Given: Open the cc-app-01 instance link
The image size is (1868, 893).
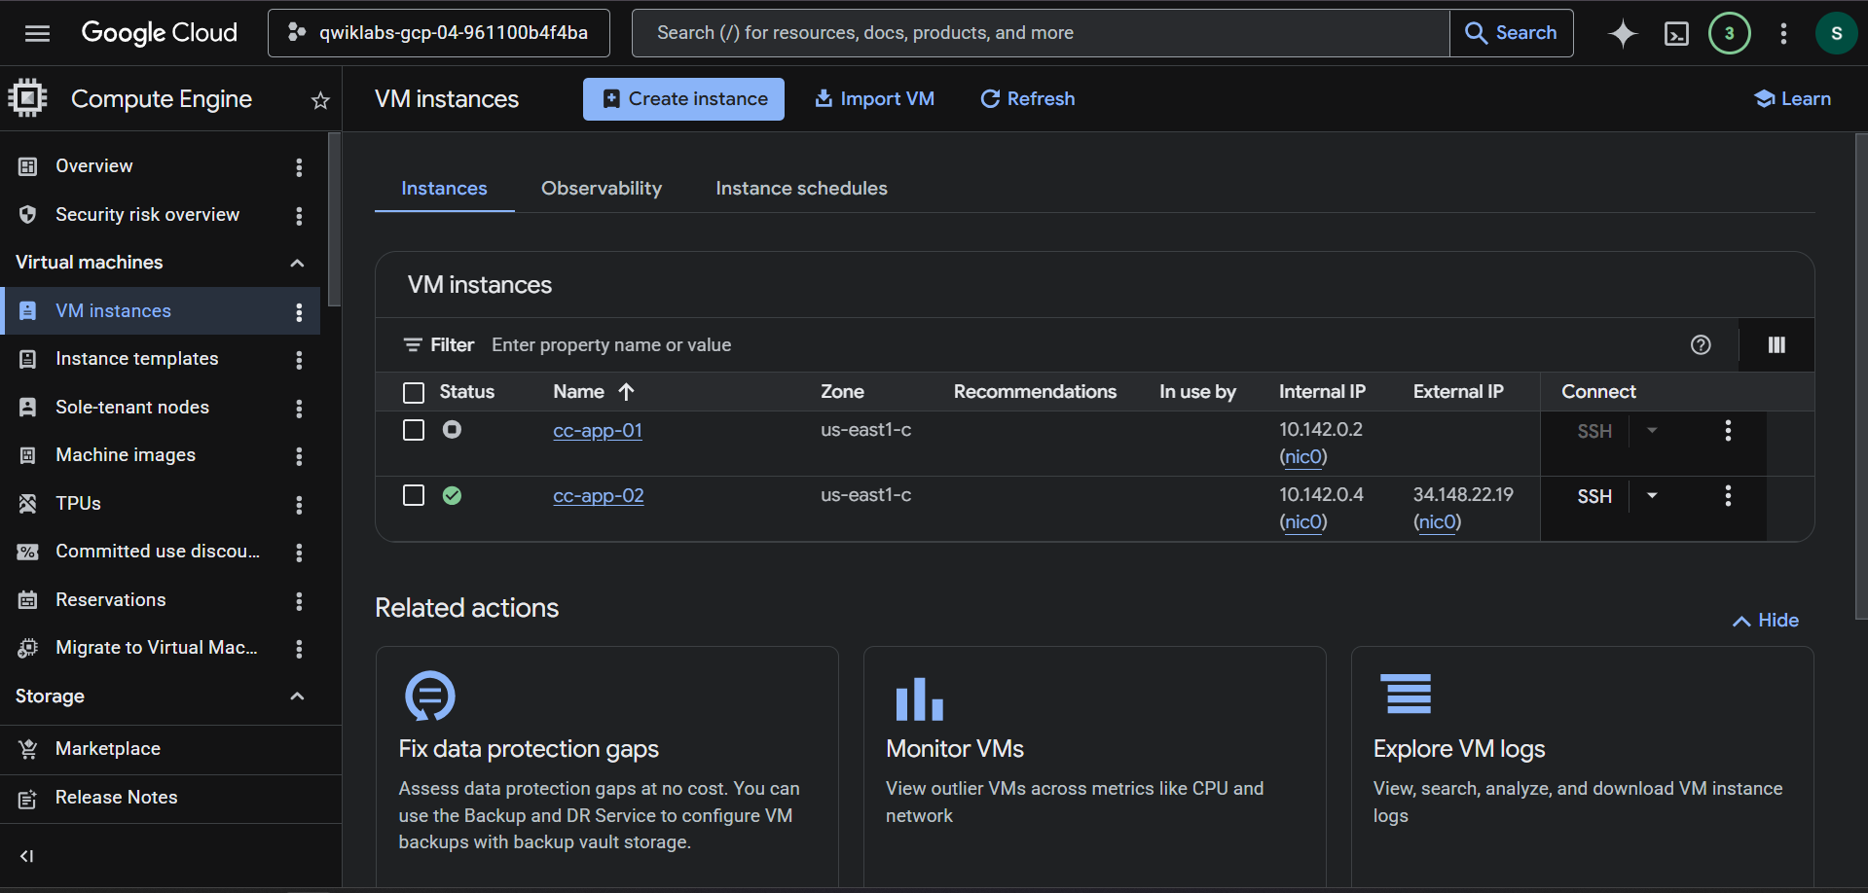Looking at the screenshot, I should coord(598,430).
